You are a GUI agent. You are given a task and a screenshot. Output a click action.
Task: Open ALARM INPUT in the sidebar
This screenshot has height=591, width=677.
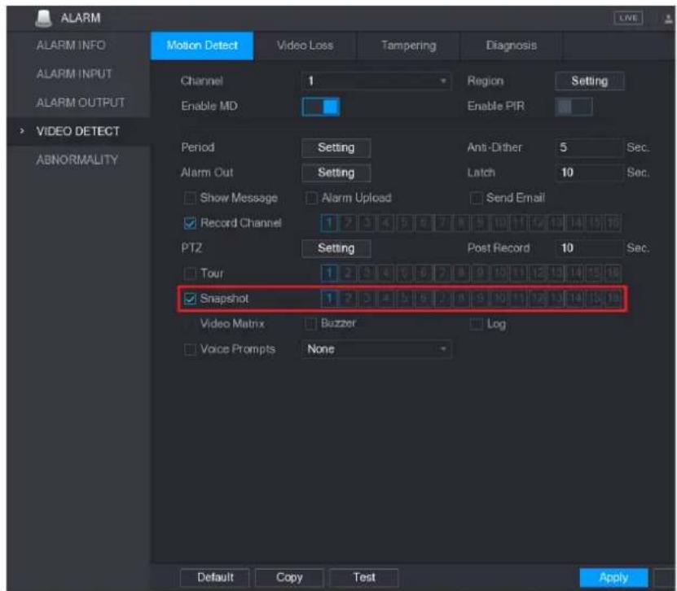(x=74, y=74)
